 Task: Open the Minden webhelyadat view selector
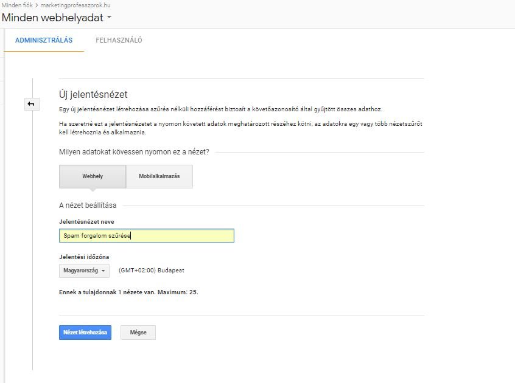(54, 18)
